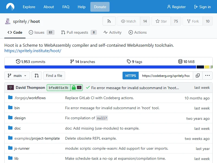217x163 pixels.
Task: Open the repository RSS feed
Action: pyautogui.click(x=109, y=21)
